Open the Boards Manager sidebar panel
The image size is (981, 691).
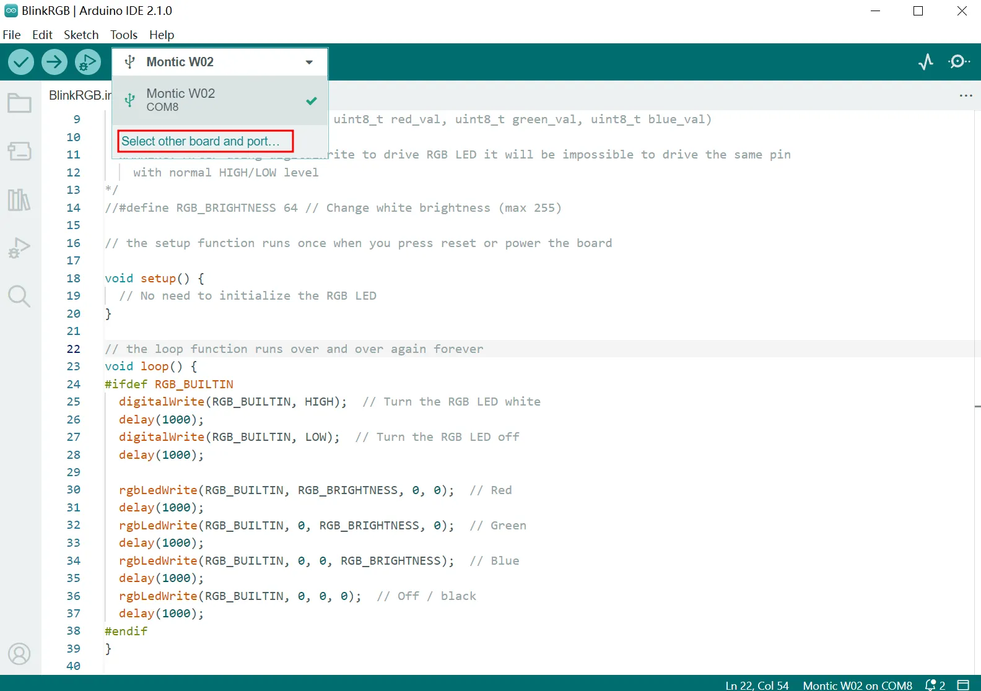click(19, 151)
